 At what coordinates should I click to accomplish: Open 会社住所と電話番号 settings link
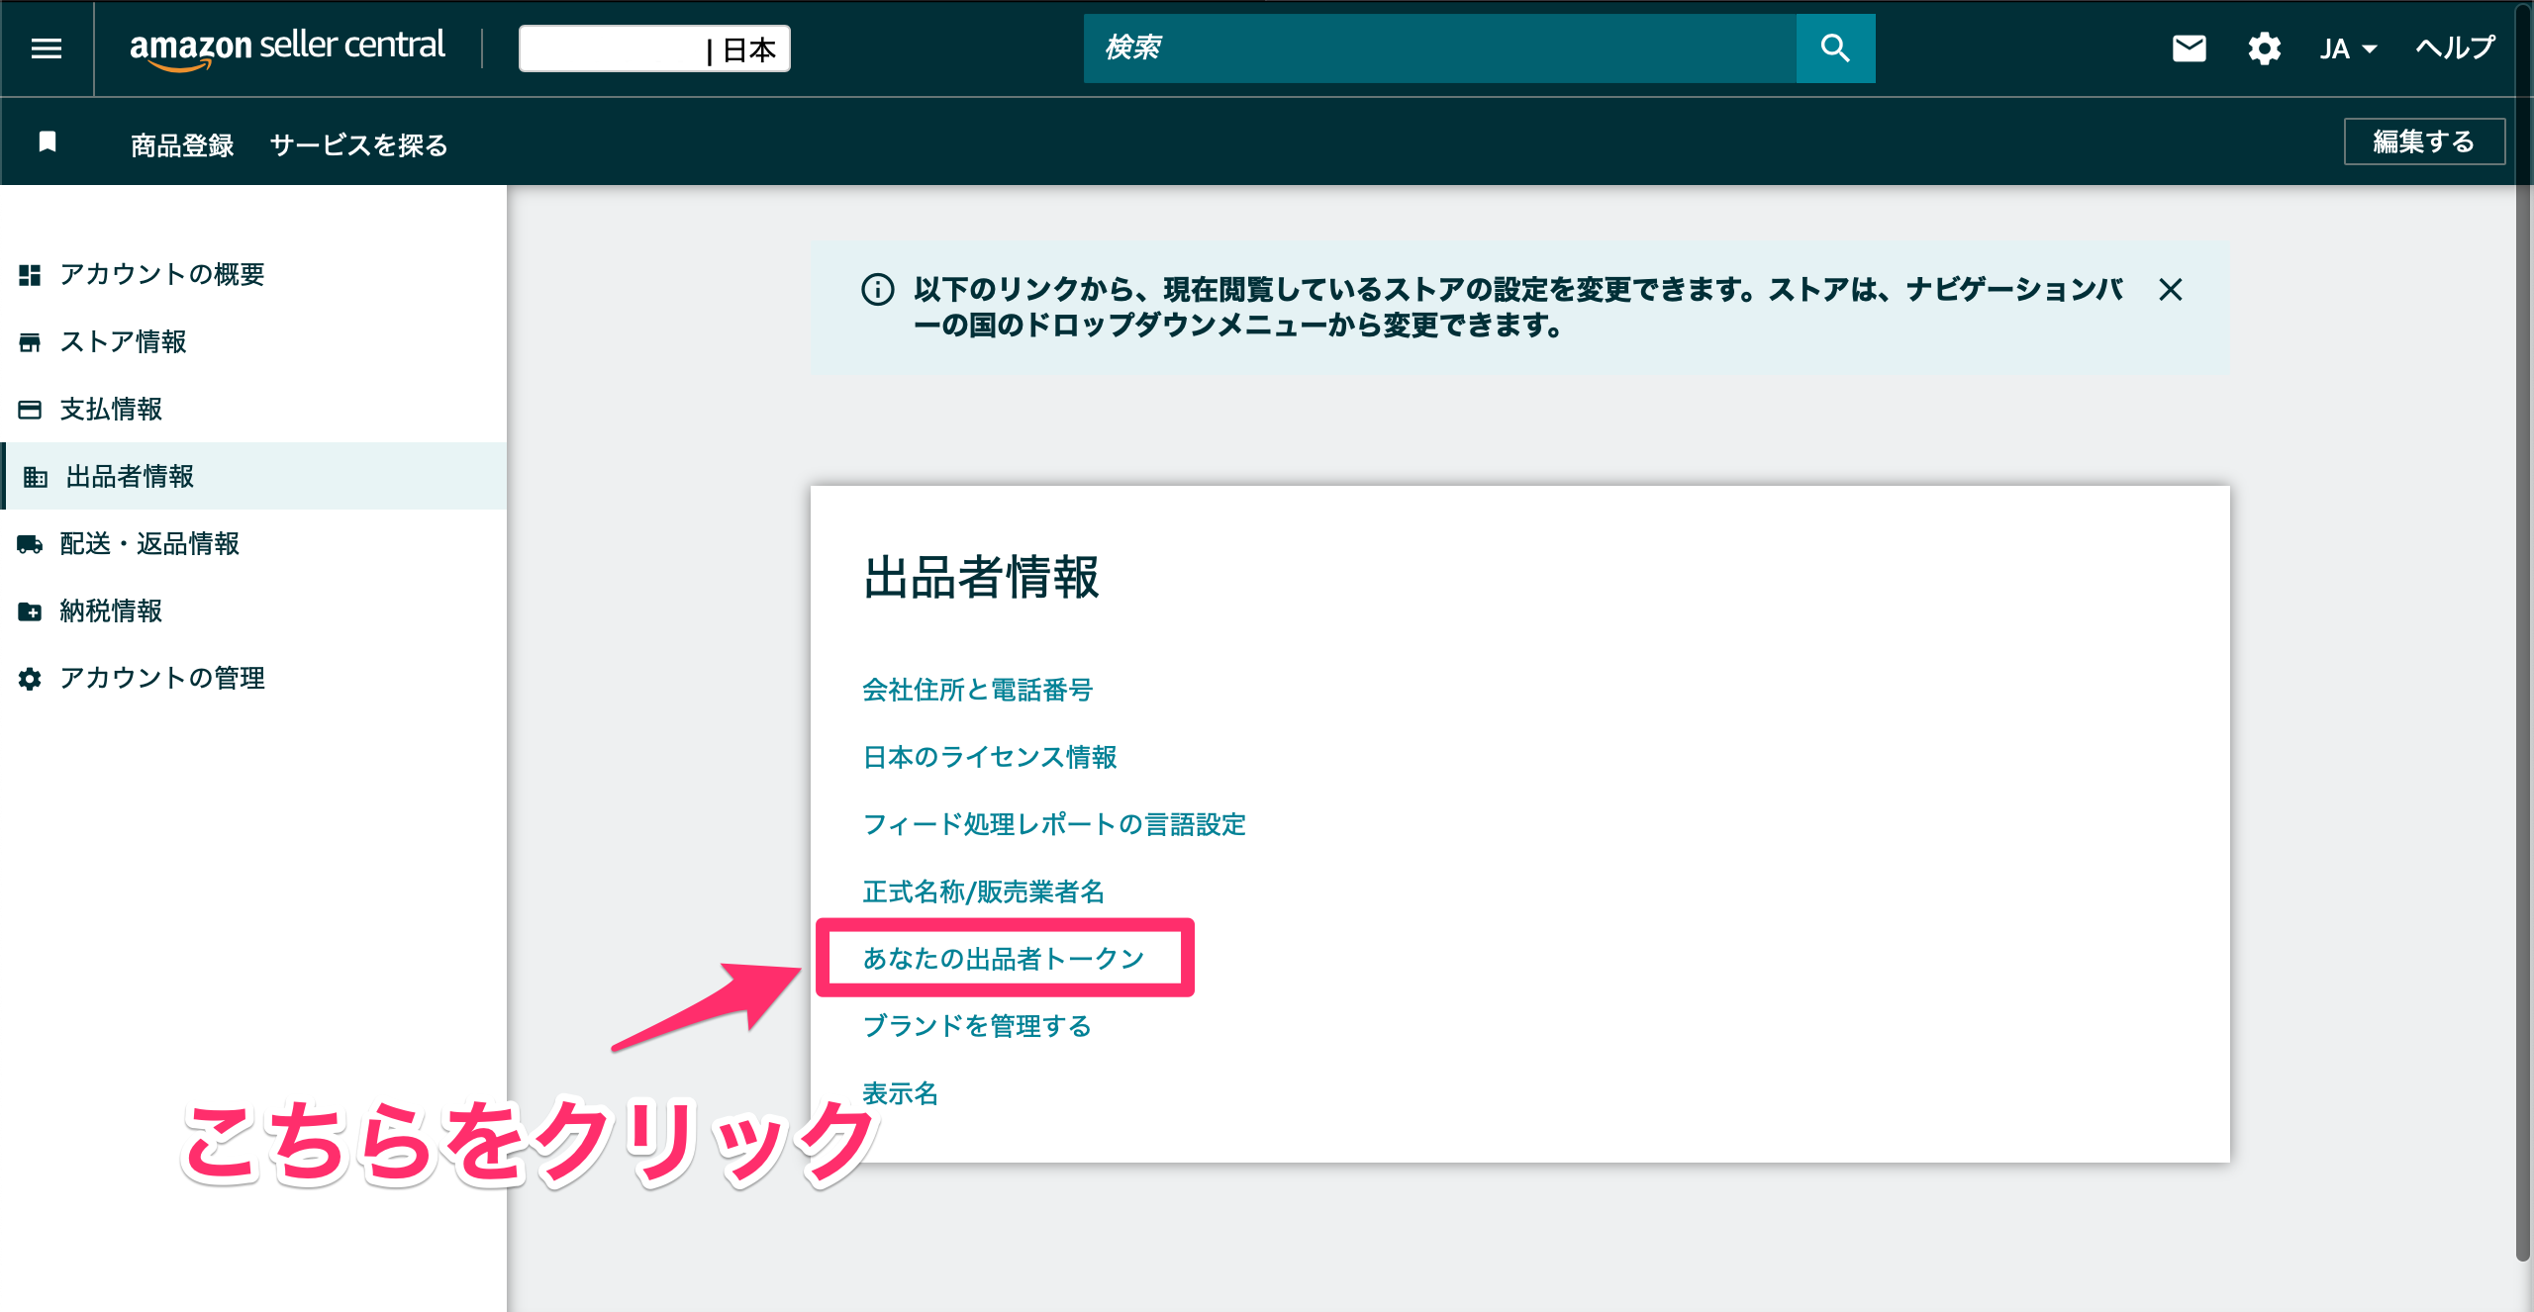point(978,691)
